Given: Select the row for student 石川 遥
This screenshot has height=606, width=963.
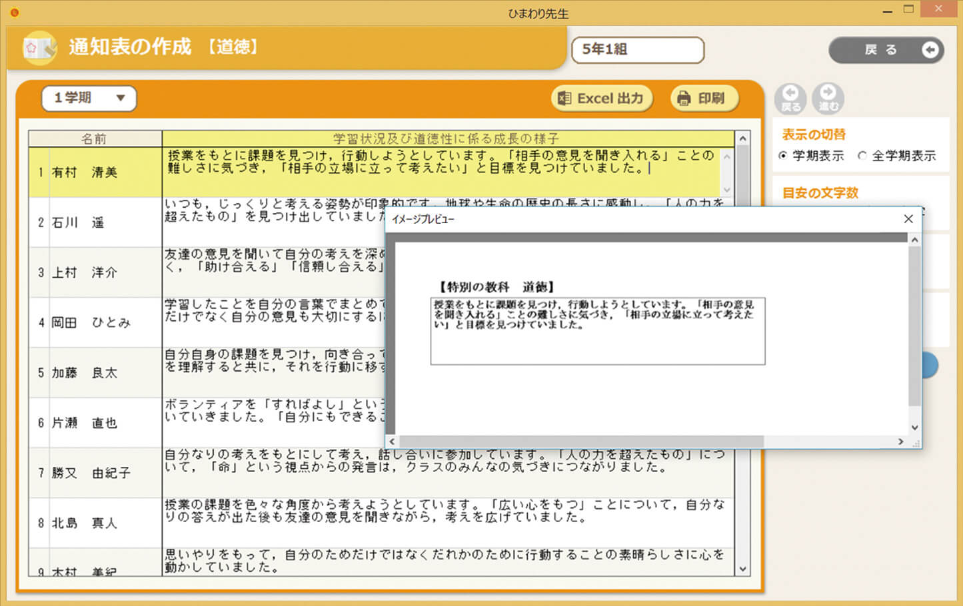Looking at the screenshot, I should (93, 222).
